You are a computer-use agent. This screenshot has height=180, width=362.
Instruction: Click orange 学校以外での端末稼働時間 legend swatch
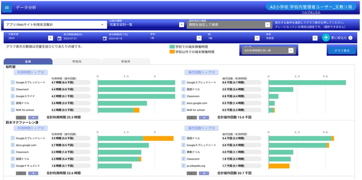(x=172, y=52)
